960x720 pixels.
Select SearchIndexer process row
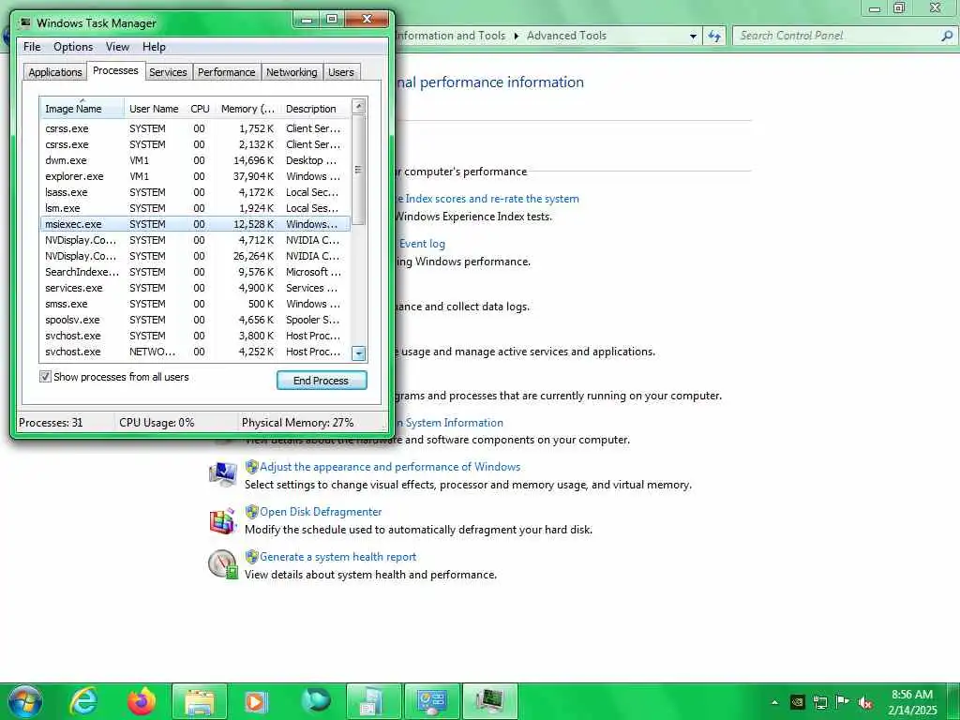point(195,272)
